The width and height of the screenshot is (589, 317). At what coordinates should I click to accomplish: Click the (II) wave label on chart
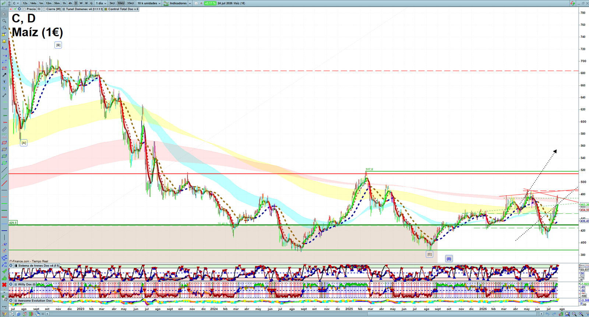(x=449, y=259)
